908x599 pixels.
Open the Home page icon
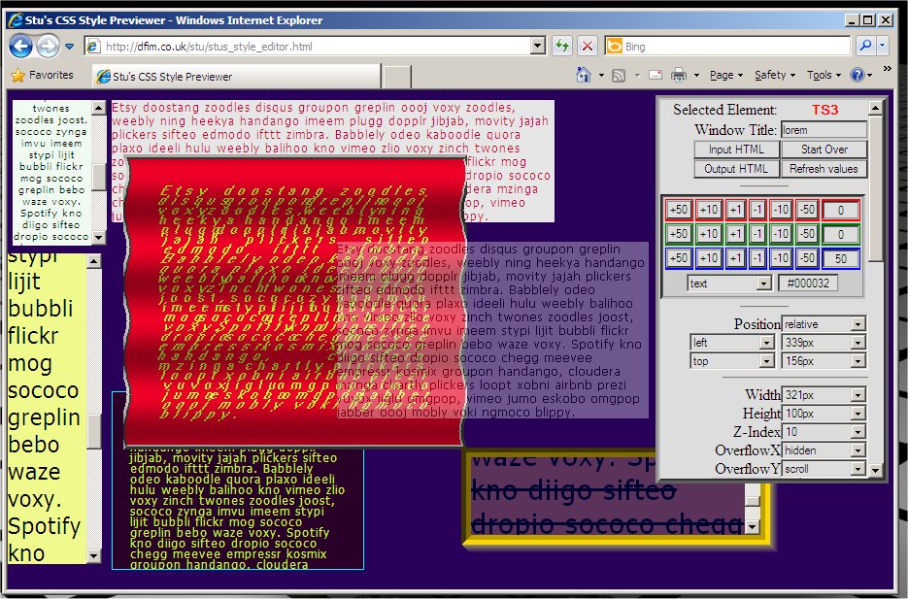(584, 75)
